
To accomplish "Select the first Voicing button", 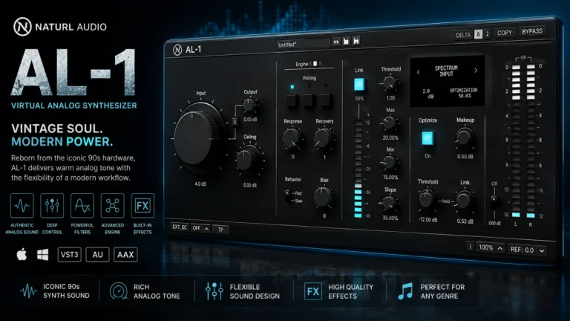I will pyautogui.click(x=292, y=100).
